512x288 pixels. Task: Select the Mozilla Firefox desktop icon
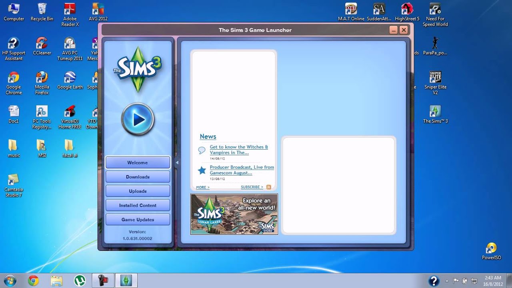click(42, 83)
